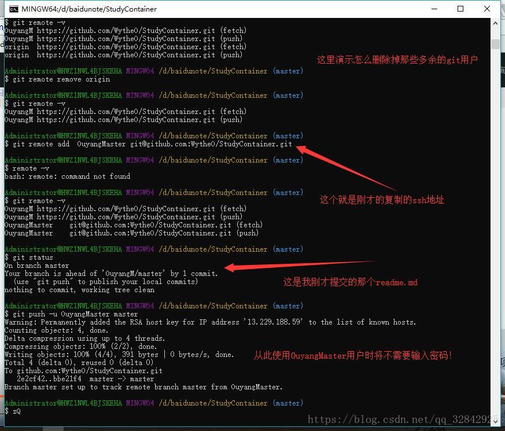
Task: Click the MINGW64 terminal icon in title bar
Action: (x=13, y=9)
